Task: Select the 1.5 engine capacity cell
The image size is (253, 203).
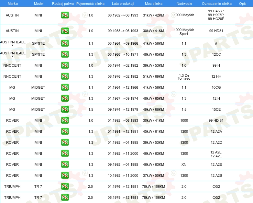Action: pyautogui.click(x=91, y=109)
